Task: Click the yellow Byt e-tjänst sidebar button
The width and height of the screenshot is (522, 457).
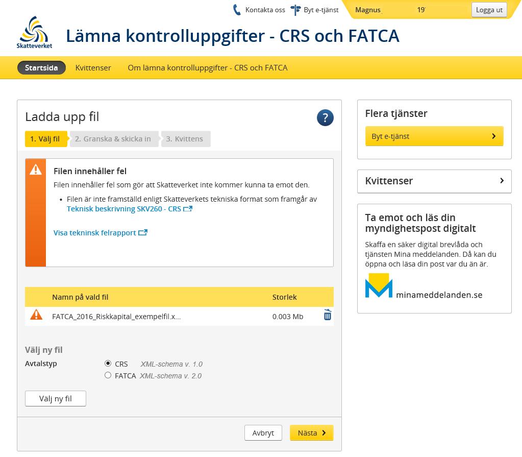Action: 434,136
